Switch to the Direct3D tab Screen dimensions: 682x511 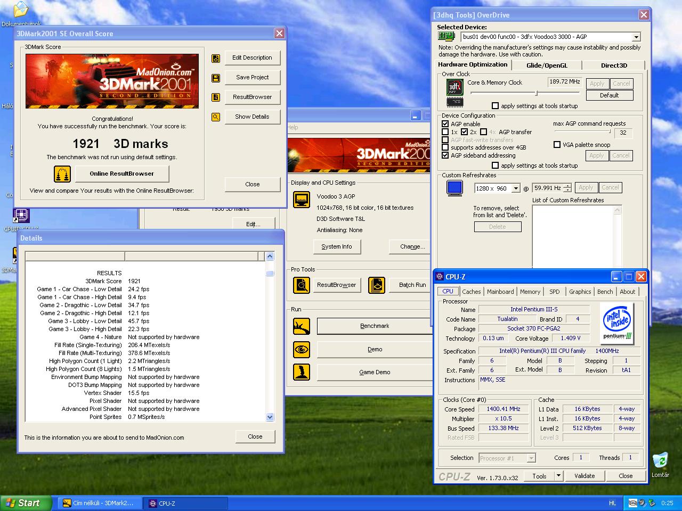point(614,65)
